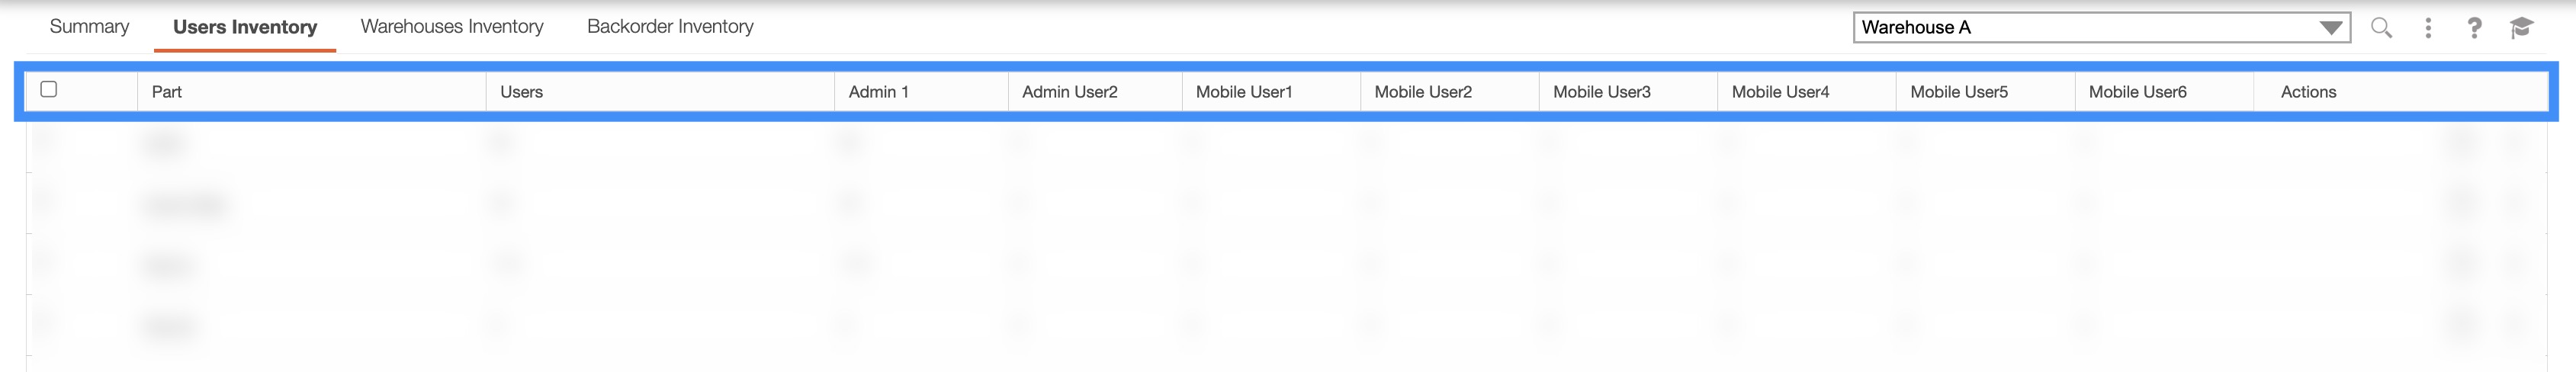Open the Warehouses Inventory tab

pos(452,27)
